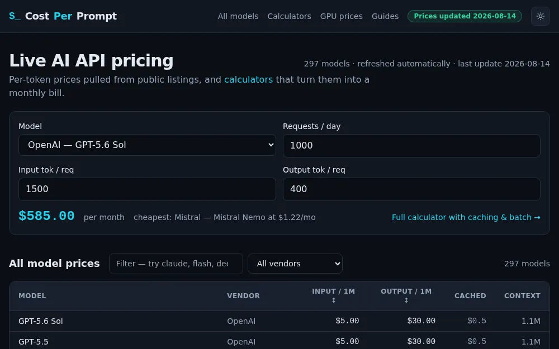This screenshot has height=349, width=559.
Task: Click the VENDOR column header
Action: point(243,296)
